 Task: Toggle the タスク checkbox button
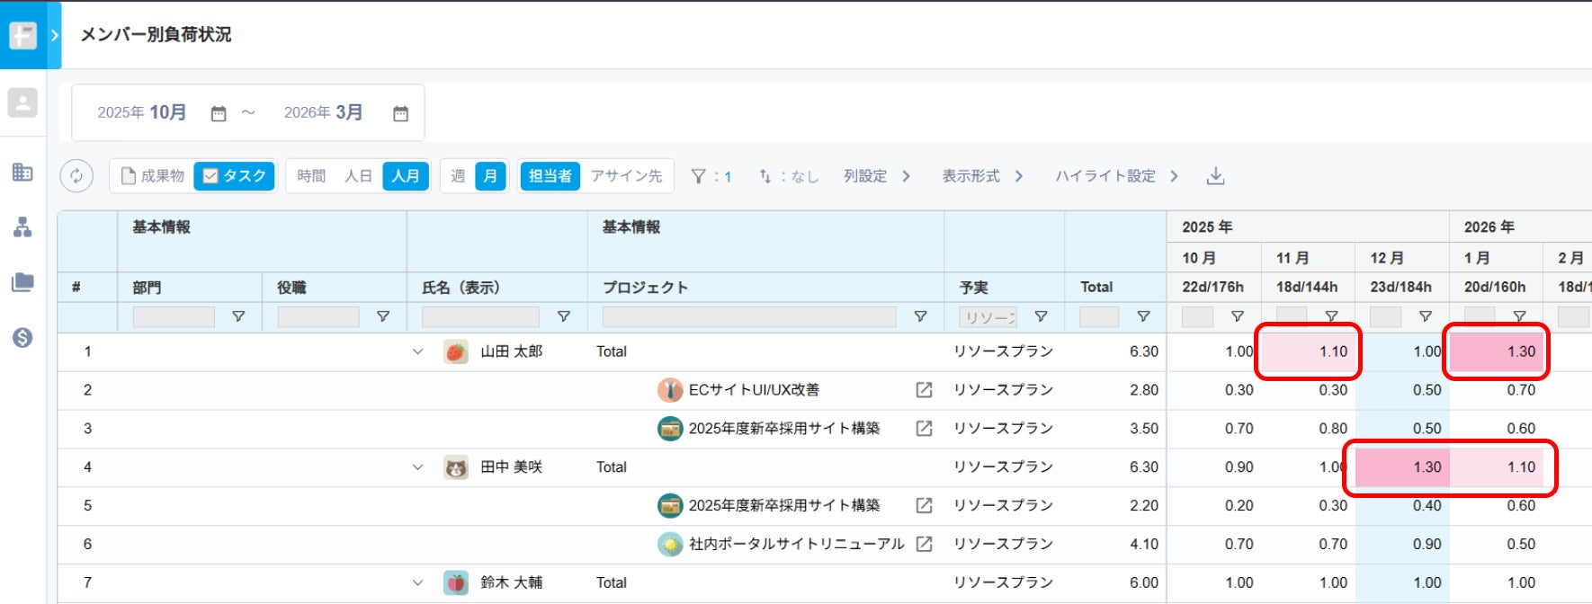point(234,175)
